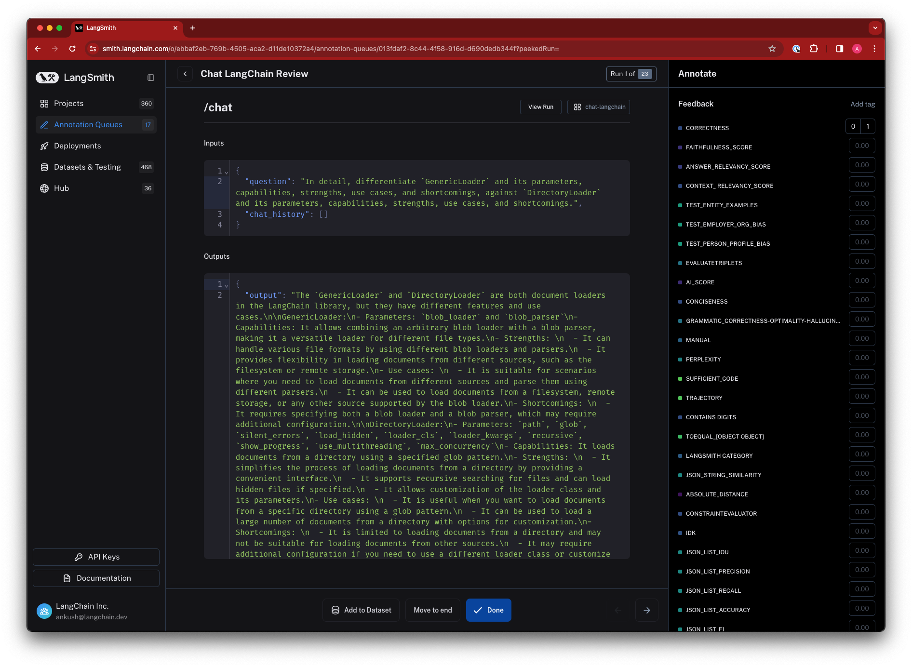
Task: Click the browser forward arrow
Action: [x=55, y=49]
